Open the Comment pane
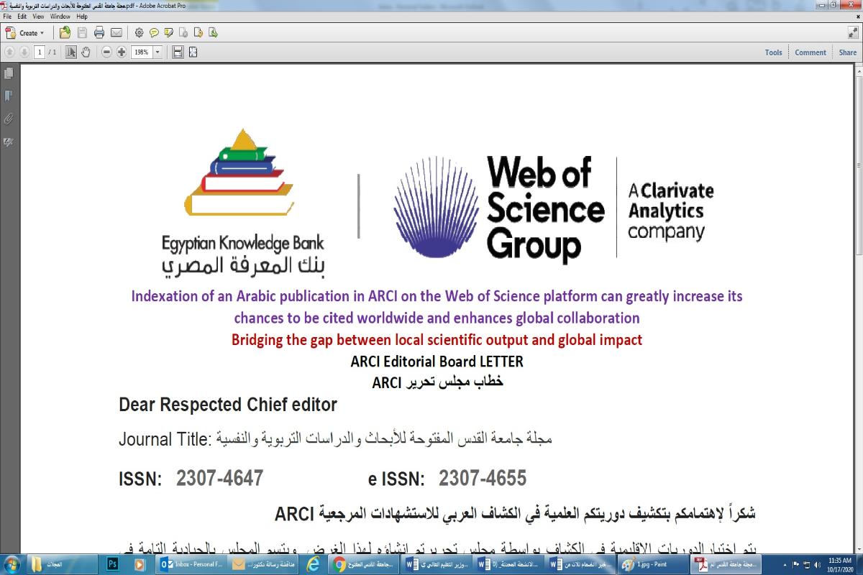This screenshot has height=575, width=863. click(811, 52)
